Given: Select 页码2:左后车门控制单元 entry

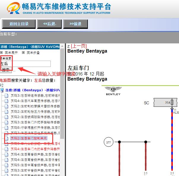Looking at the screenshot, I should click(29, 138).
